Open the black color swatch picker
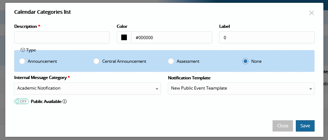 point(124,37)
